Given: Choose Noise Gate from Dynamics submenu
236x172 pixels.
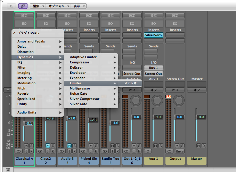Looking at the screenshot, I should [91, 94].
